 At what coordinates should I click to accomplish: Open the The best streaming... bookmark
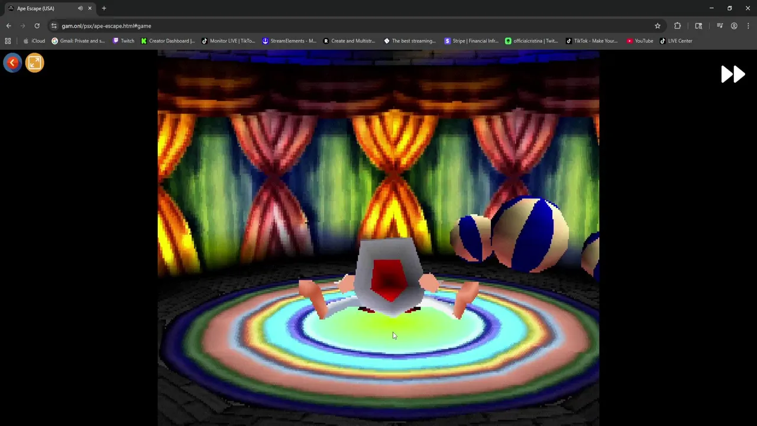(410, 41)
